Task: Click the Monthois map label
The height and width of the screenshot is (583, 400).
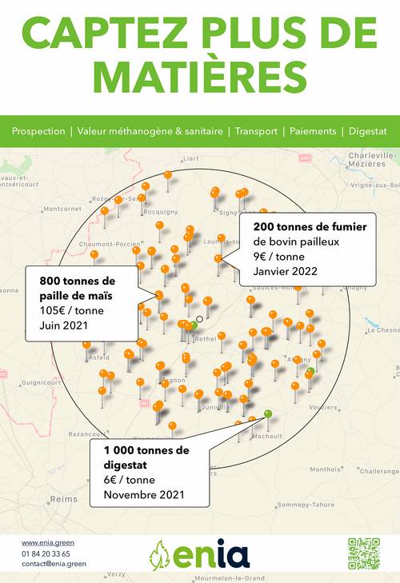Action: pyautogui.click(x=326, y=469)
